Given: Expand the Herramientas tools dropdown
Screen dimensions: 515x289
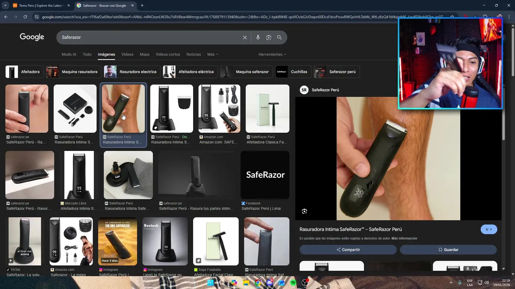Looking at the screenshot, I should coord(272,54).
